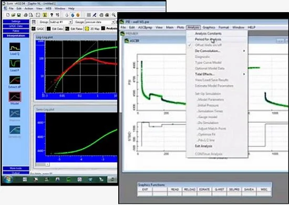Click the Sensitivity icon in sidebar
The width and height of the screenshot is (289, 205).
tap(15, 130)
